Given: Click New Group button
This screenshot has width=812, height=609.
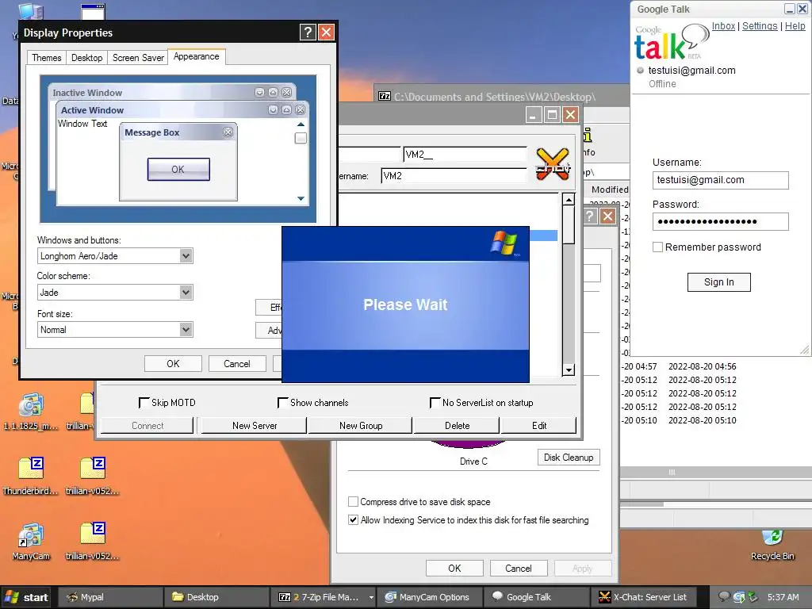Looking at the screenshot, I should (361, 426).
